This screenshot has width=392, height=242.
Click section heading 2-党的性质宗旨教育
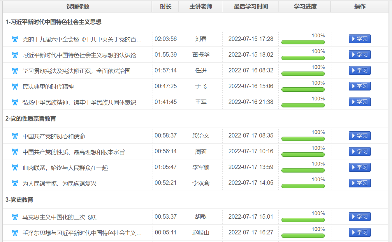click(x=31, y=119)
